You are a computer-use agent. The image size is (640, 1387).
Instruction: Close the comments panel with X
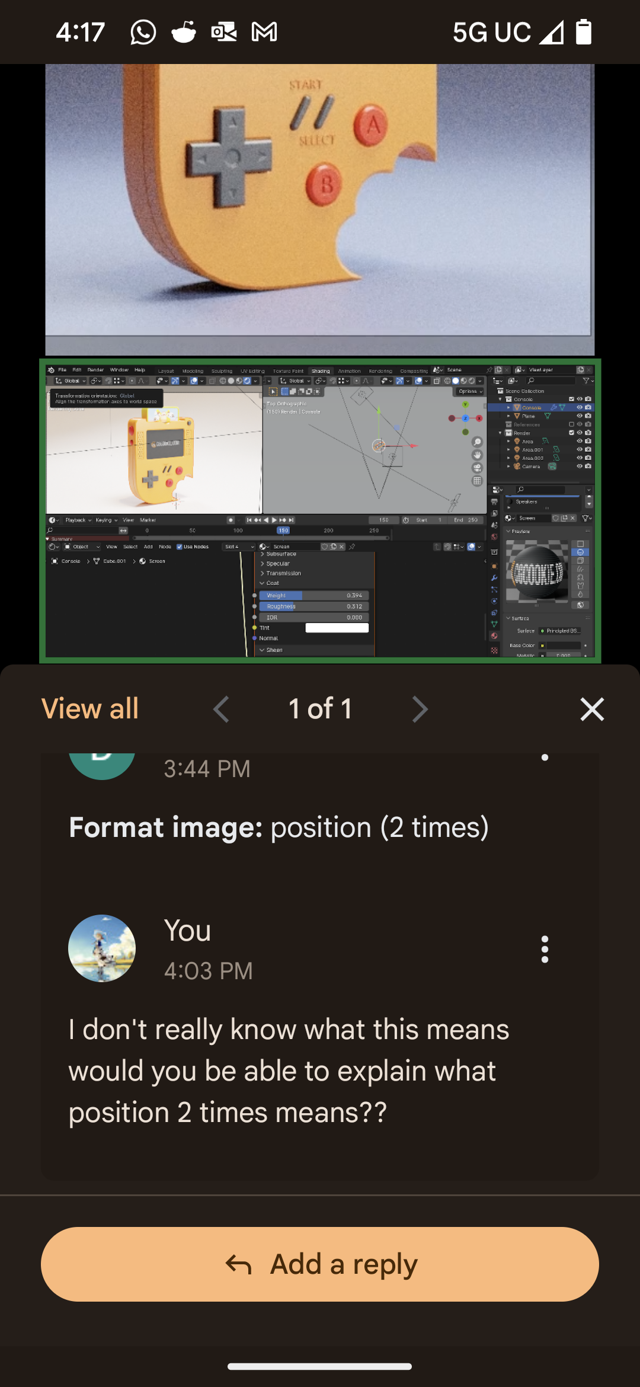tap(592, 709)
